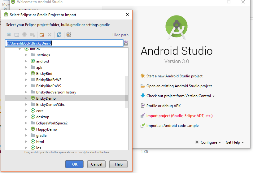253x173 pixels.
Task: Expand the html module node
Action: (x=26, y=141)
